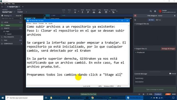
Task: Click the commit message submit button
Action: point(155,89)
